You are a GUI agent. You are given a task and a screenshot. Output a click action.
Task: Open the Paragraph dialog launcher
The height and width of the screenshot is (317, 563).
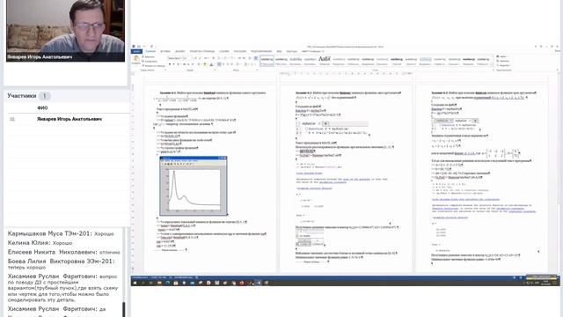(257, 70)
